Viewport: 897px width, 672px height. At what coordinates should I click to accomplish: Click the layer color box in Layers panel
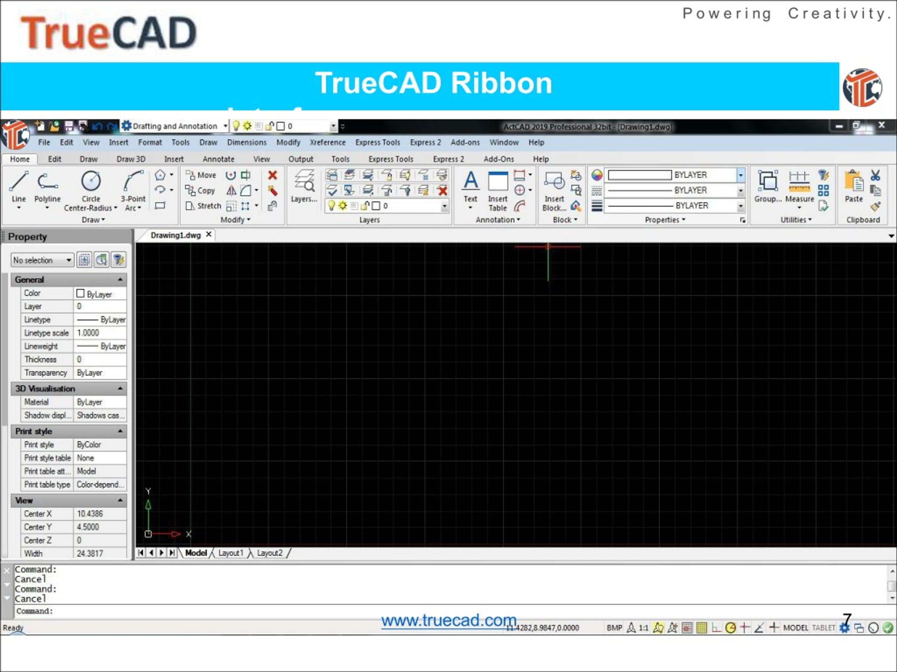376,206
